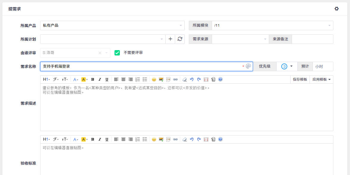Insert ordered list in 需求描述 editor
The height and width of the screenshot is (175, 350).
(x=138, y=79)
